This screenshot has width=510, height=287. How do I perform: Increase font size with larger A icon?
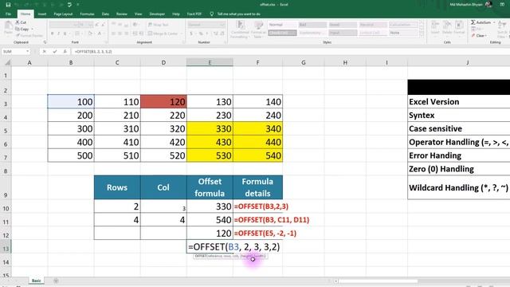(x=97, y=25)
